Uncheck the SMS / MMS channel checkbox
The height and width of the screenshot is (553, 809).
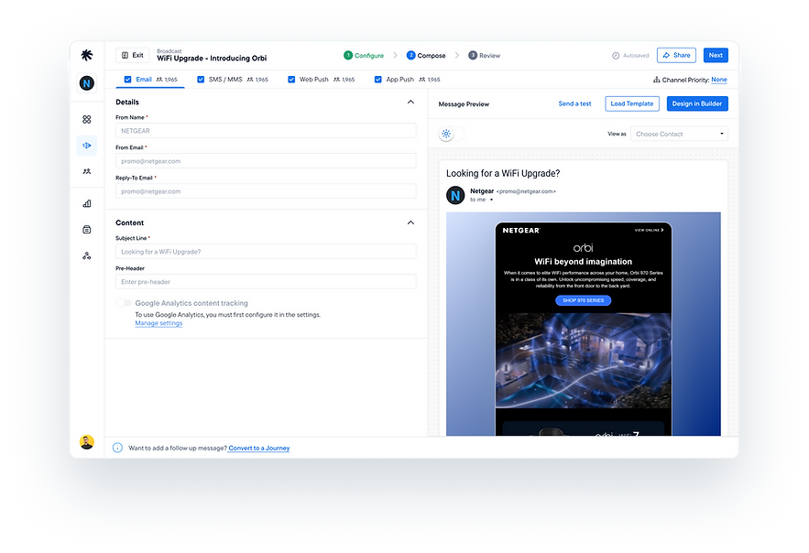(x=201, y=79)
